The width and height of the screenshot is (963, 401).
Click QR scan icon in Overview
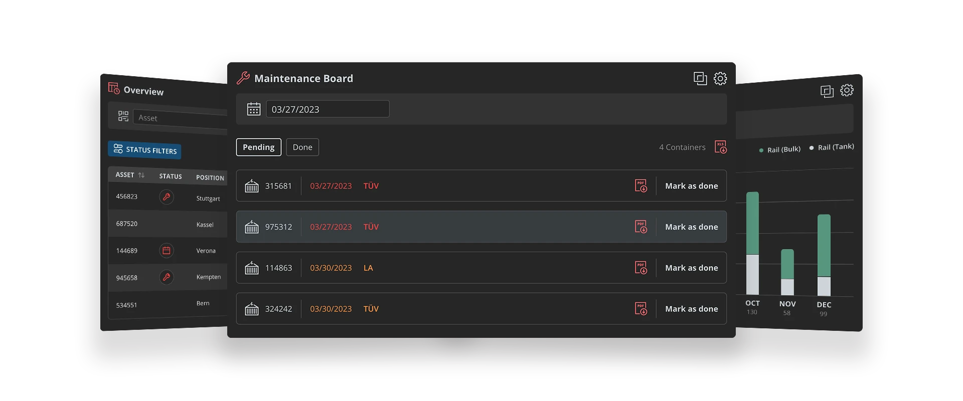(123, 116)
